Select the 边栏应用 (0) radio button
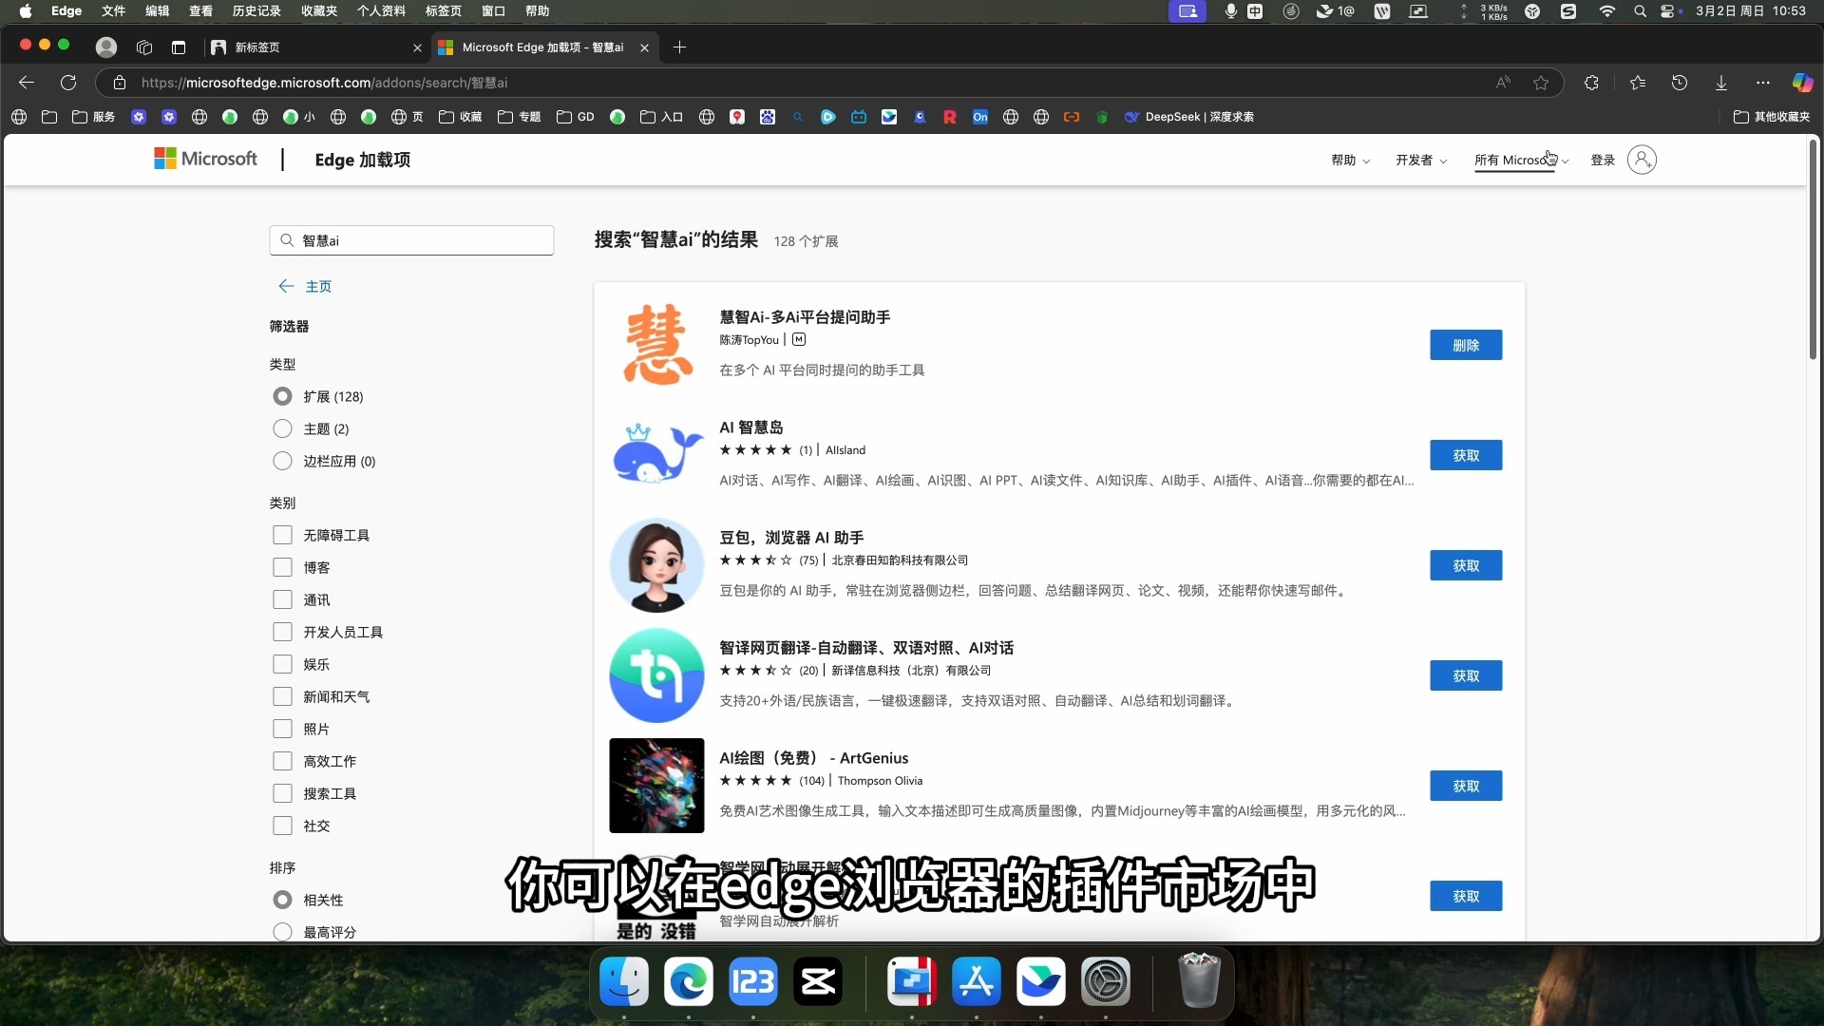Viewport: 1824px width, 1026px height. click(x=282, y=461)
